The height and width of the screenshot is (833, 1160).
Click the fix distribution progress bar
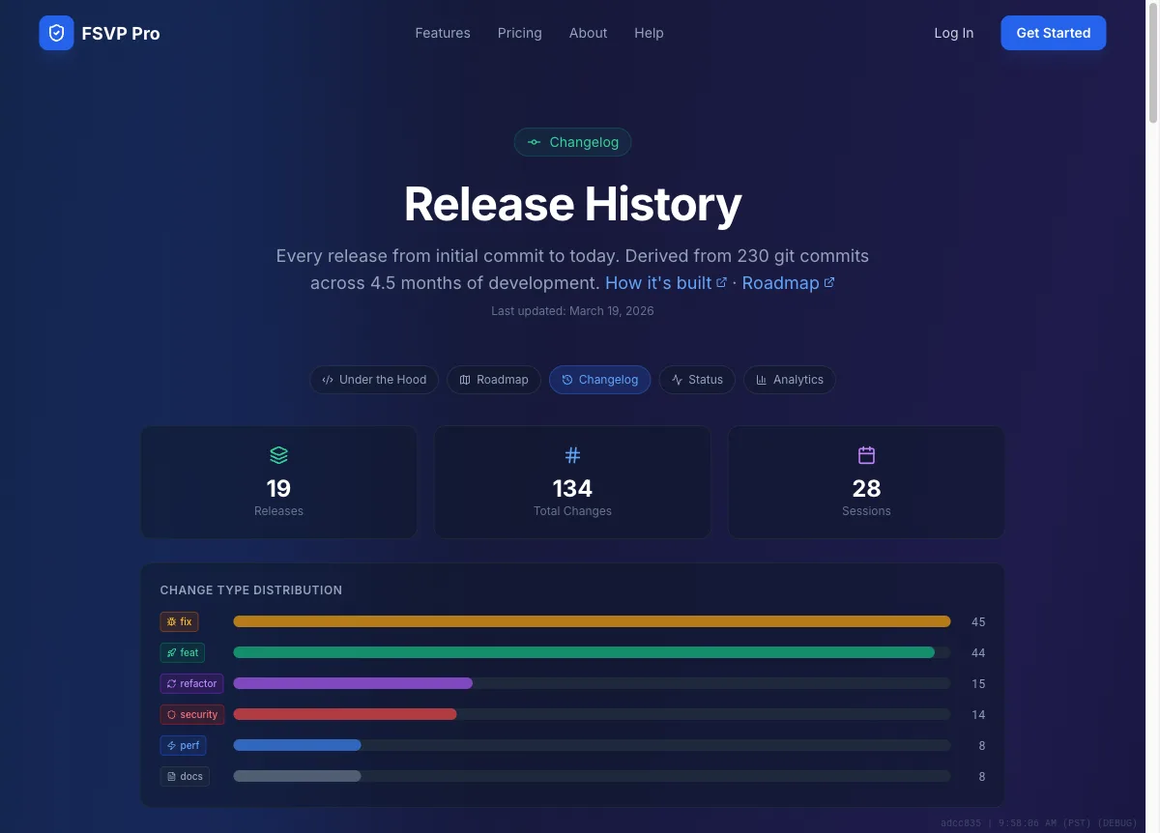coord(591,621)
